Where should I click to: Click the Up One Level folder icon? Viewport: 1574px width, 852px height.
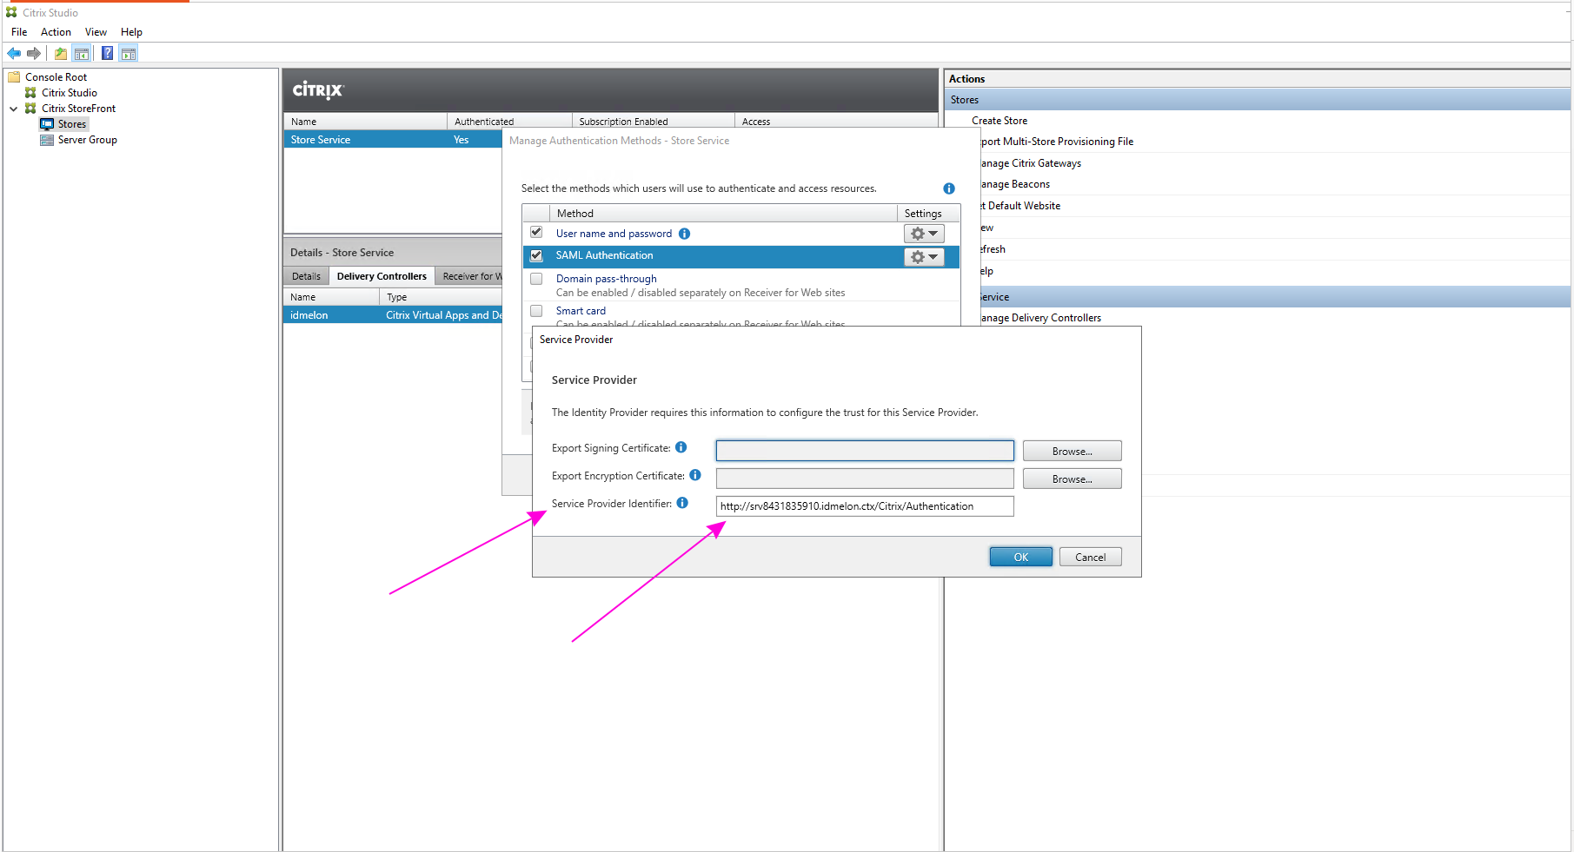61,54
